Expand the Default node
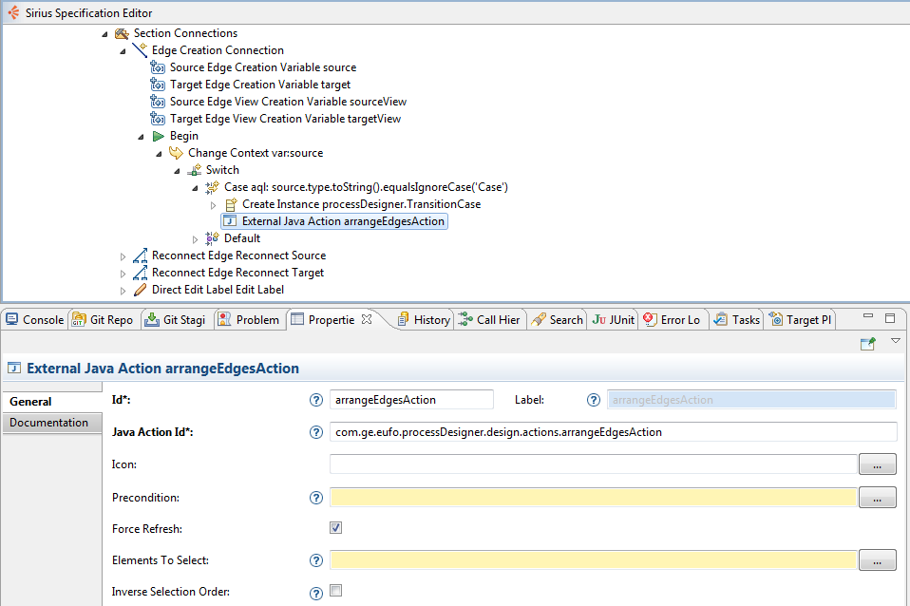 pyautogui.click(x=195, y=239)
